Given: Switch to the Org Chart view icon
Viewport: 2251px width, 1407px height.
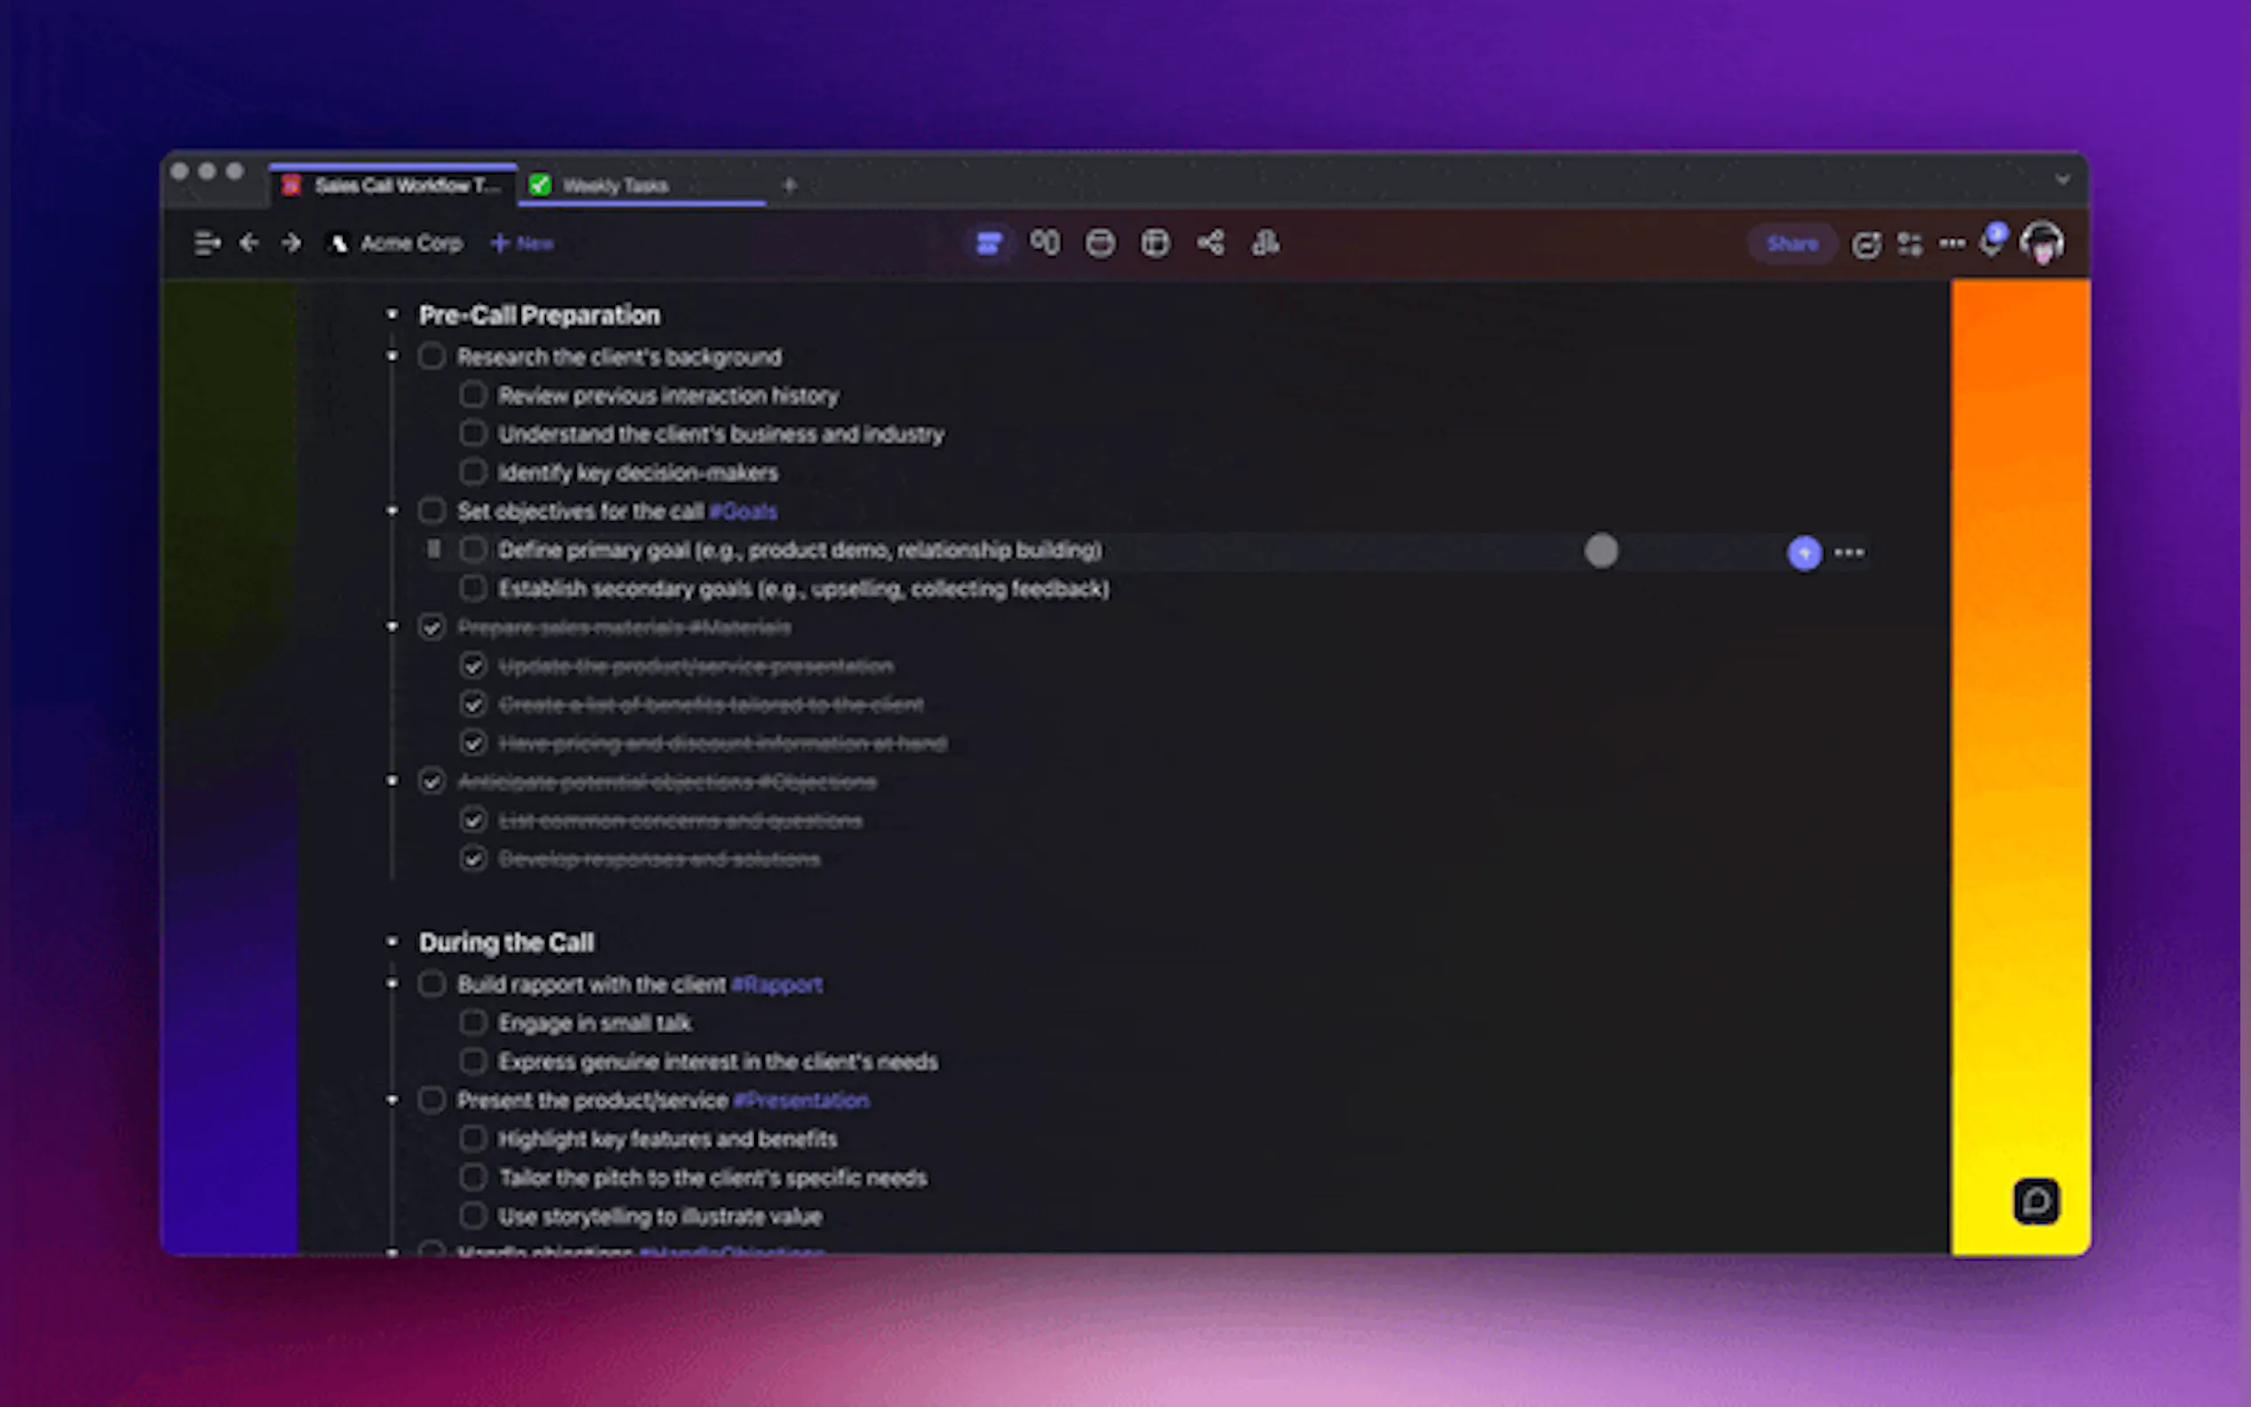Looking at the screenshot, I should tap(1266, 244).
